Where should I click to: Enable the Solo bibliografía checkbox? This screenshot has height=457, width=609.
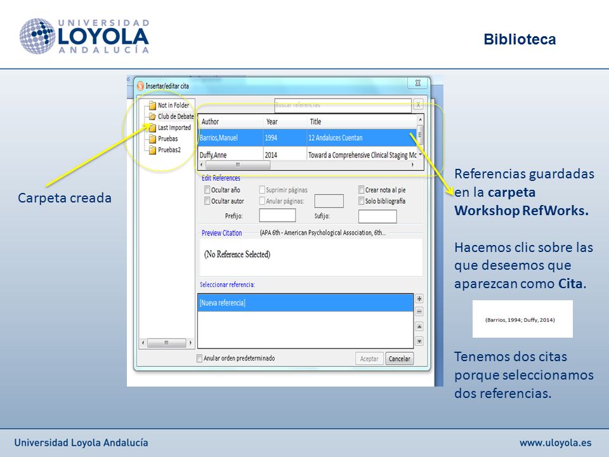[361, 201]
